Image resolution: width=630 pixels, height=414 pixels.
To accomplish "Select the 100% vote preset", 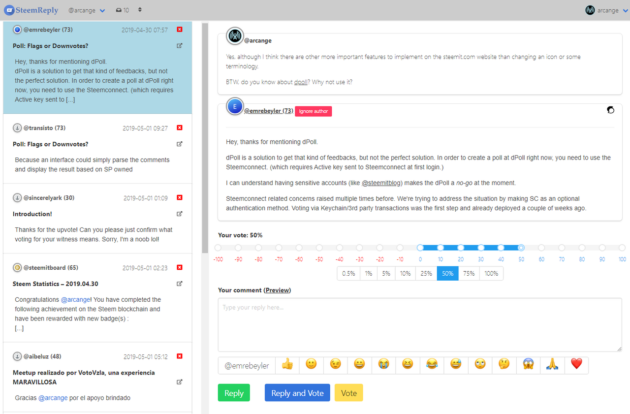I will coord(491,273).
